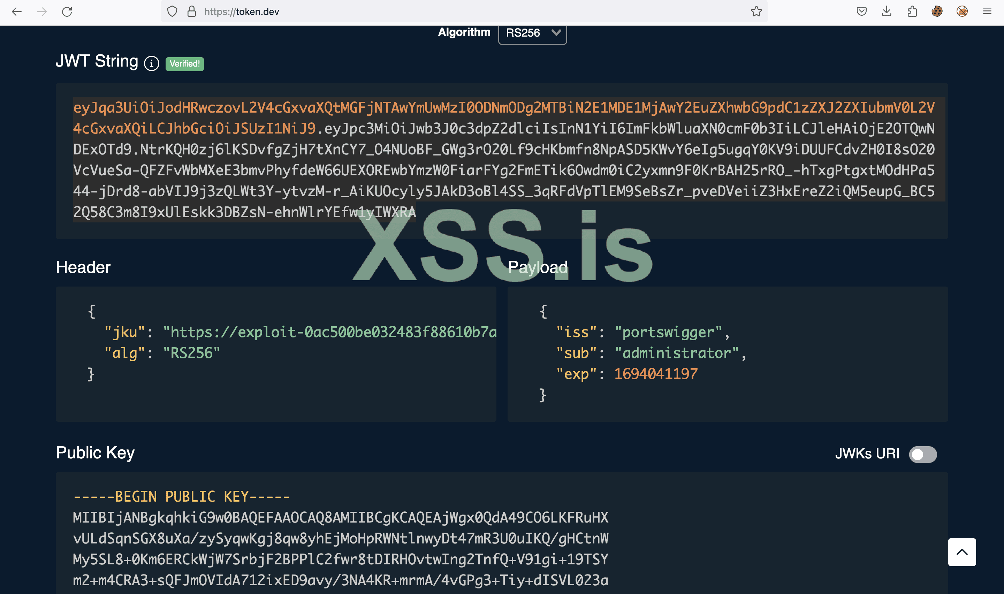Open the RS256 Algorithm dropdown
The image size is (1004, 594).
tap(532, 33)
